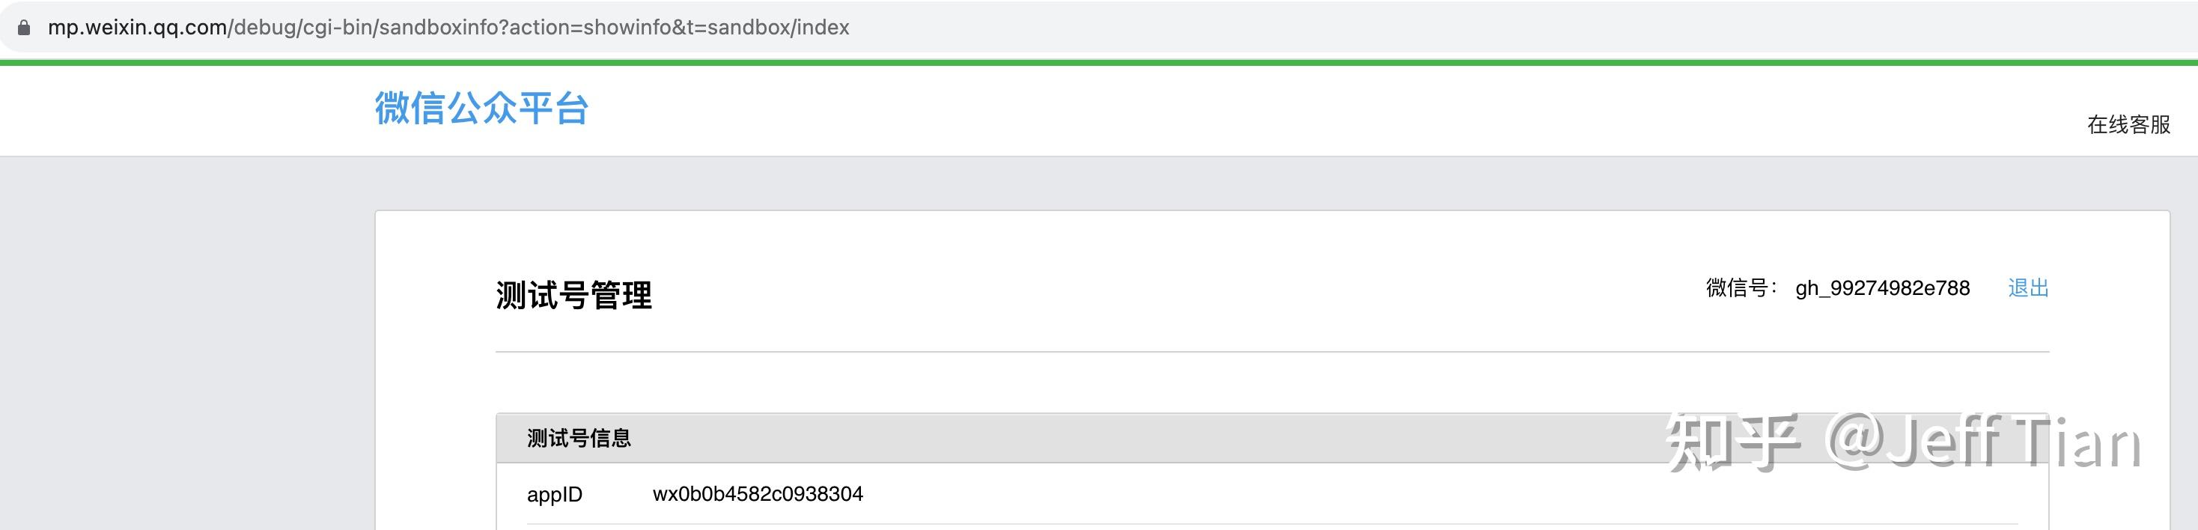
Task: Click the empty area right of the appID value
Action: (x=1280, y=494)
